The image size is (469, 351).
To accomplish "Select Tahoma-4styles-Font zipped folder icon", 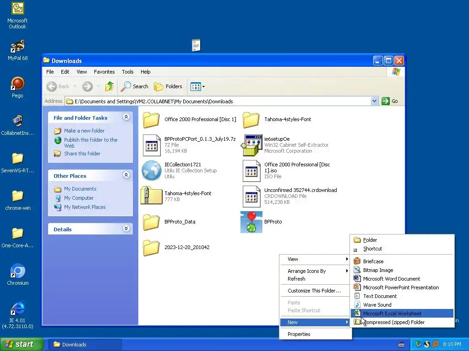I will point(151,195).
